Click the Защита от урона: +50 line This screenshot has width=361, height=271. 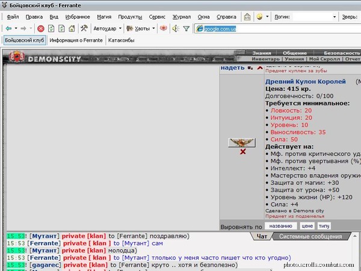(x=304, y=190)
